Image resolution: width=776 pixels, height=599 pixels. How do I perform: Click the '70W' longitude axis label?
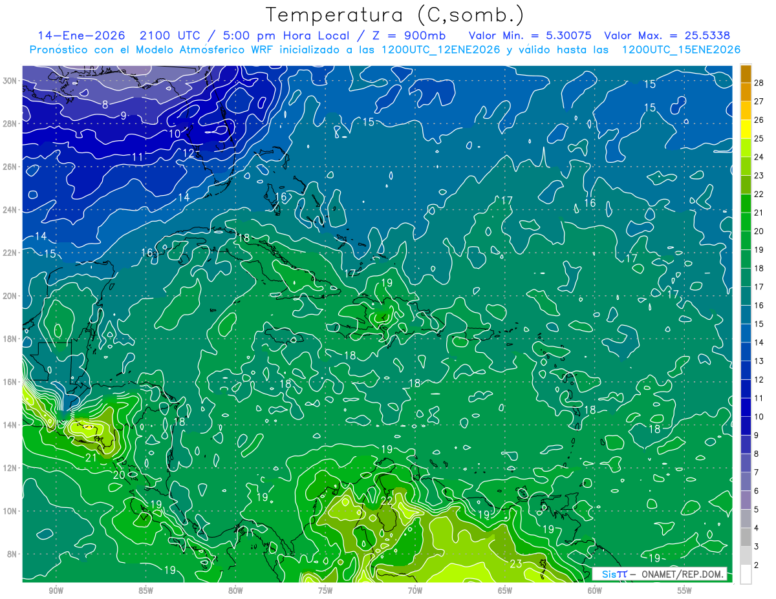(415, 591)
